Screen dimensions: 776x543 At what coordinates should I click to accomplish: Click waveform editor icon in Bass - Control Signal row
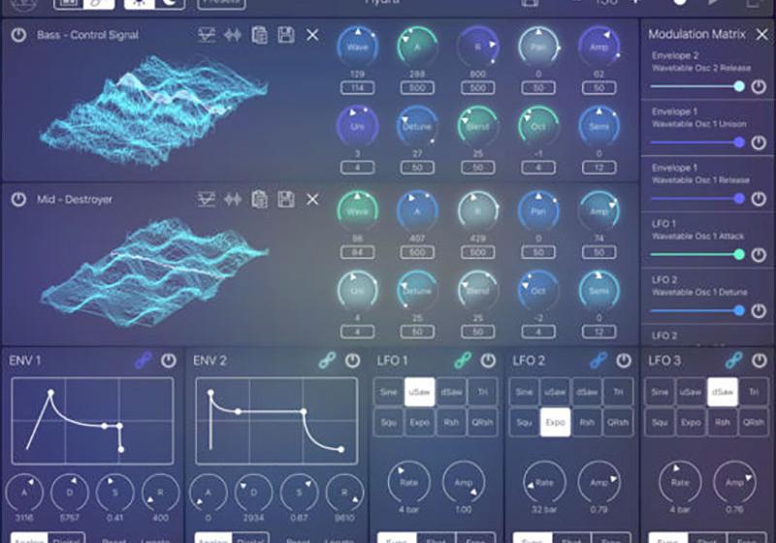(x=233, y=35)
